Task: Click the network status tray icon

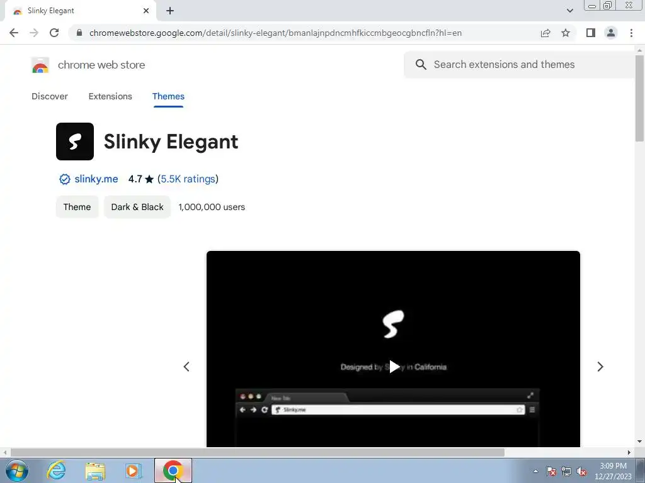Action: click(566, 471)
